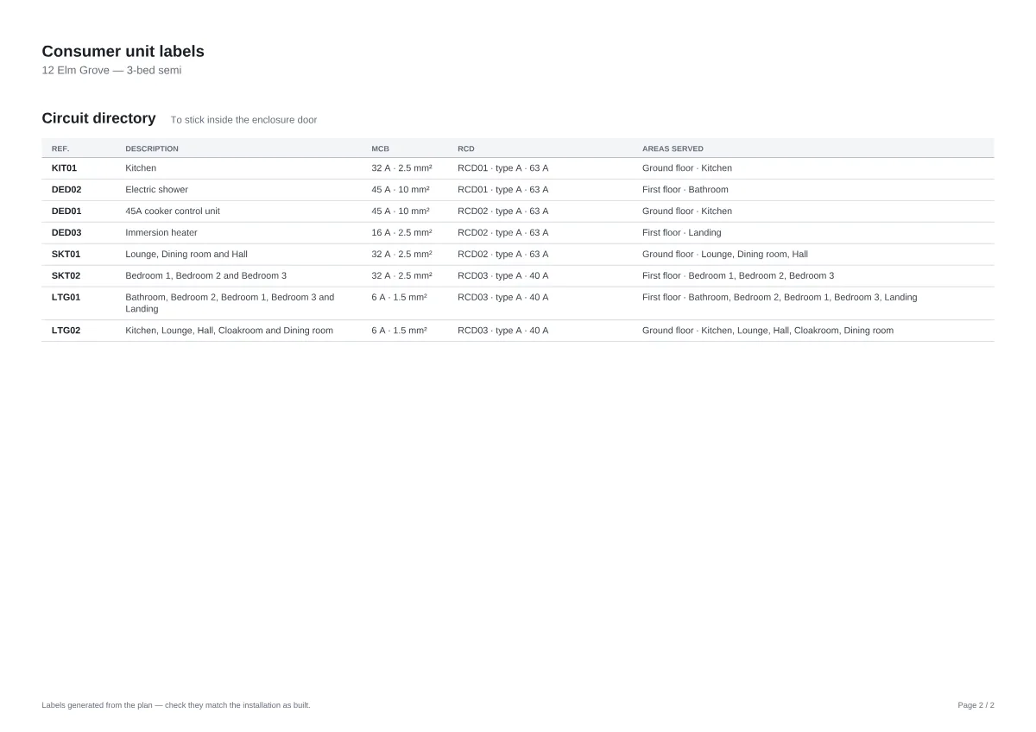Select the LTG01 description ending in "Landing"
The image size is (1036, 732).
point(230,303)
